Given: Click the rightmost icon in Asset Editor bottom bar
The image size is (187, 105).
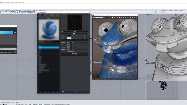Looking at the screenshot, I should (57, 92).
